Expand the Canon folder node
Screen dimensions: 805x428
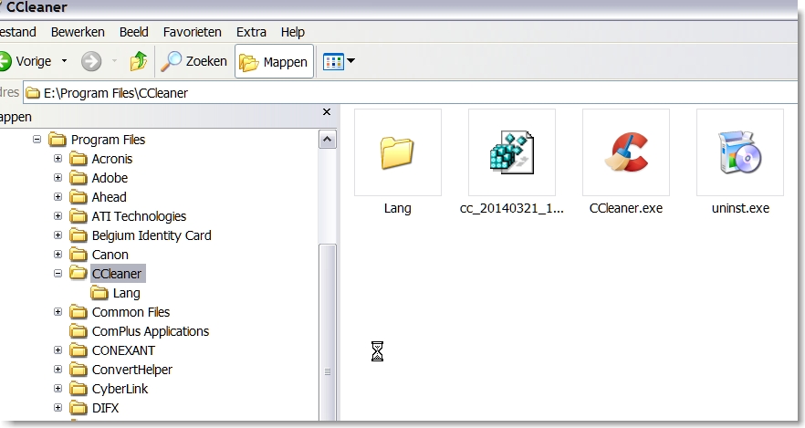pos(58,254)
